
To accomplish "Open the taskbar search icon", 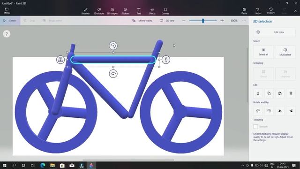I will tap(14, 165).
